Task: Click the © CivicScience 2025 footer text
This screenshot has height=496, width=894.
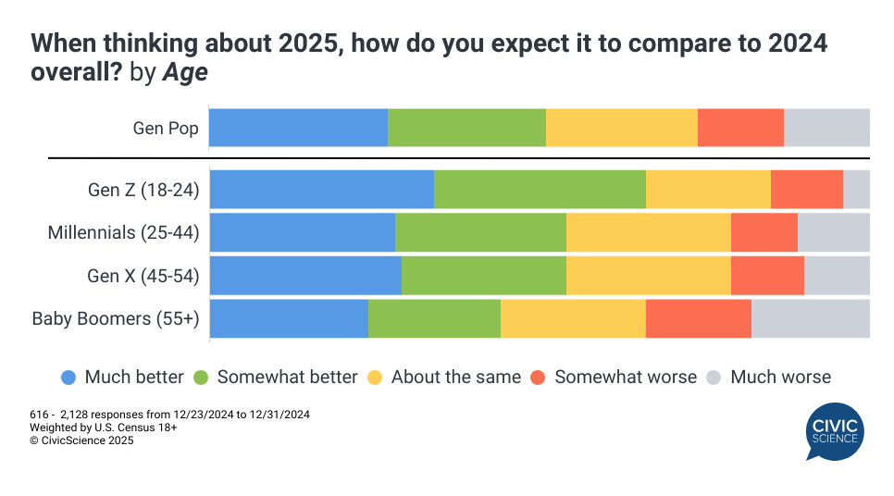Action: pos(81,440)
